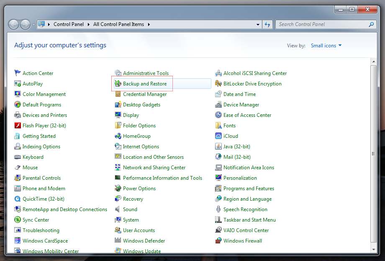This screenshot has width=385, height=261.
Task: Open the Fonts link
Action: [230, 126]
